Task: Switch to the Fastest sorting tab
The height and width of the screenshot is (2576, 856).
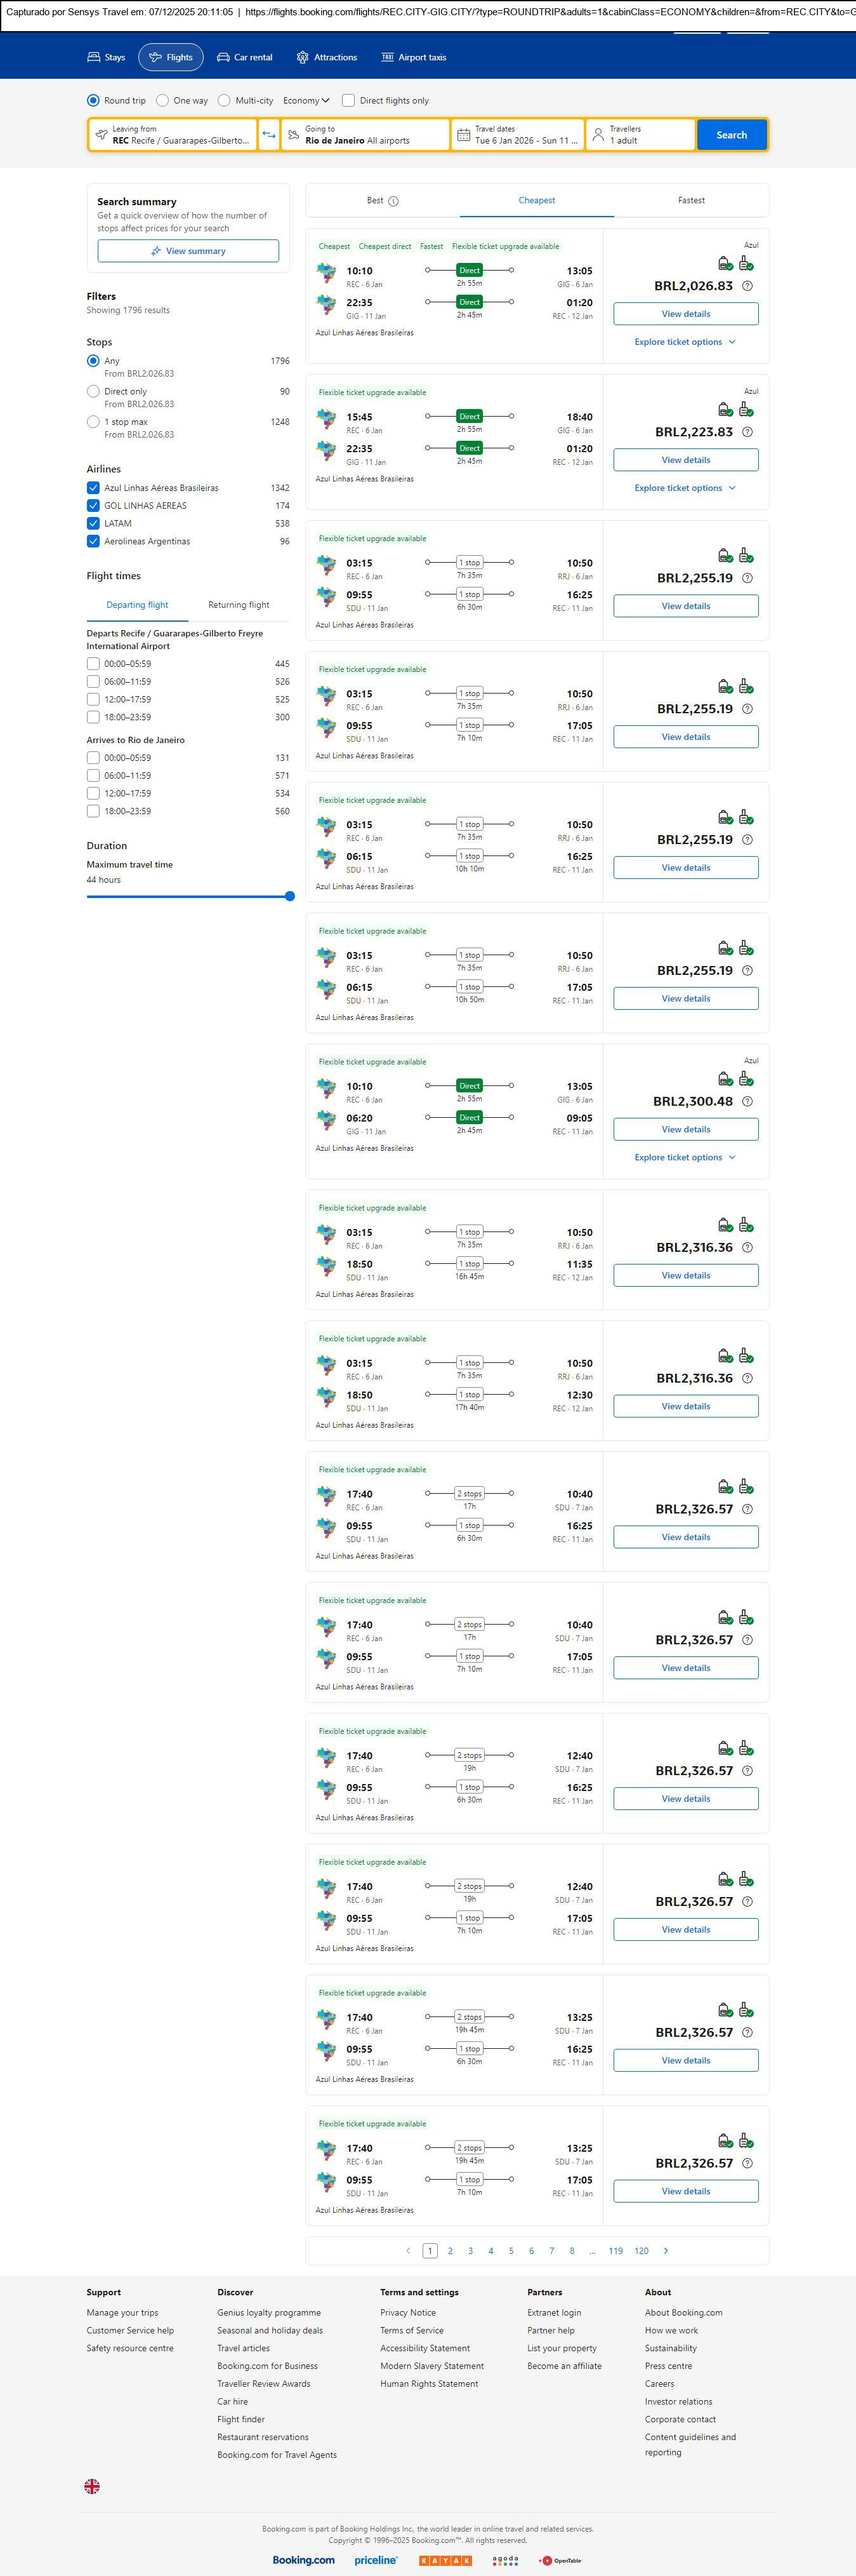Action: [x=691, y=200]
